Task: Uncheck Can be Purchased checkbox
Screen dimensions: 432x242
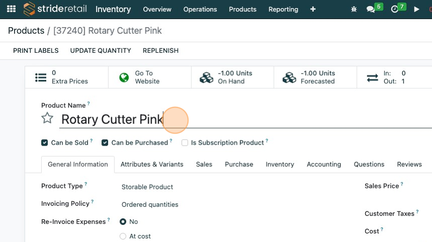Action: pyautogui.click(x=105, y=143)
